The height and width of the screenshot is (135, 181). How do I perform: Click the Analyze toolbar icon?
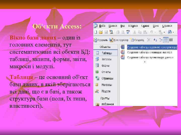pyautogui.click(x=170, y=32)
